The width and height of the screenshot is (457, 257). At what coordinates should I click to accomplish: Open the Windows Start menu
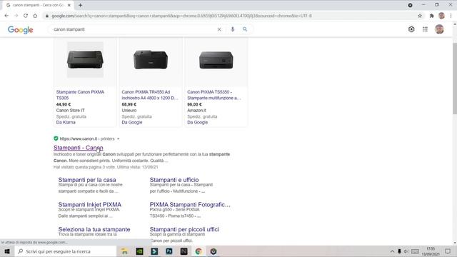[7, 251]
